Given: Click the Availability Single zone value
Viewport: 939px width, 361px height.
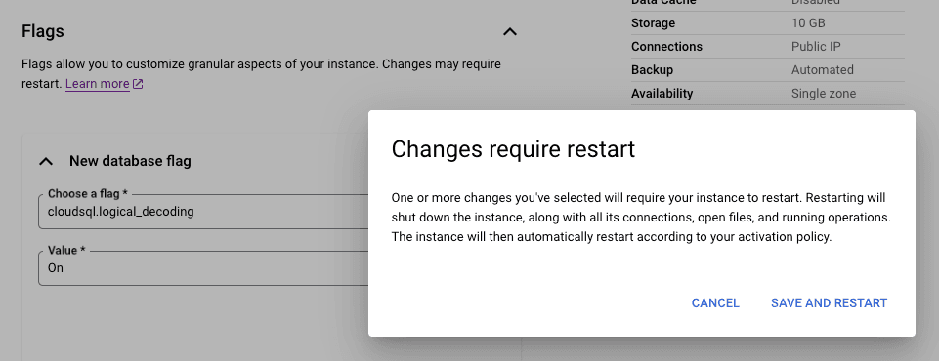Looking at the screenshot, I should pyautogui.click(x=824, y=94).
